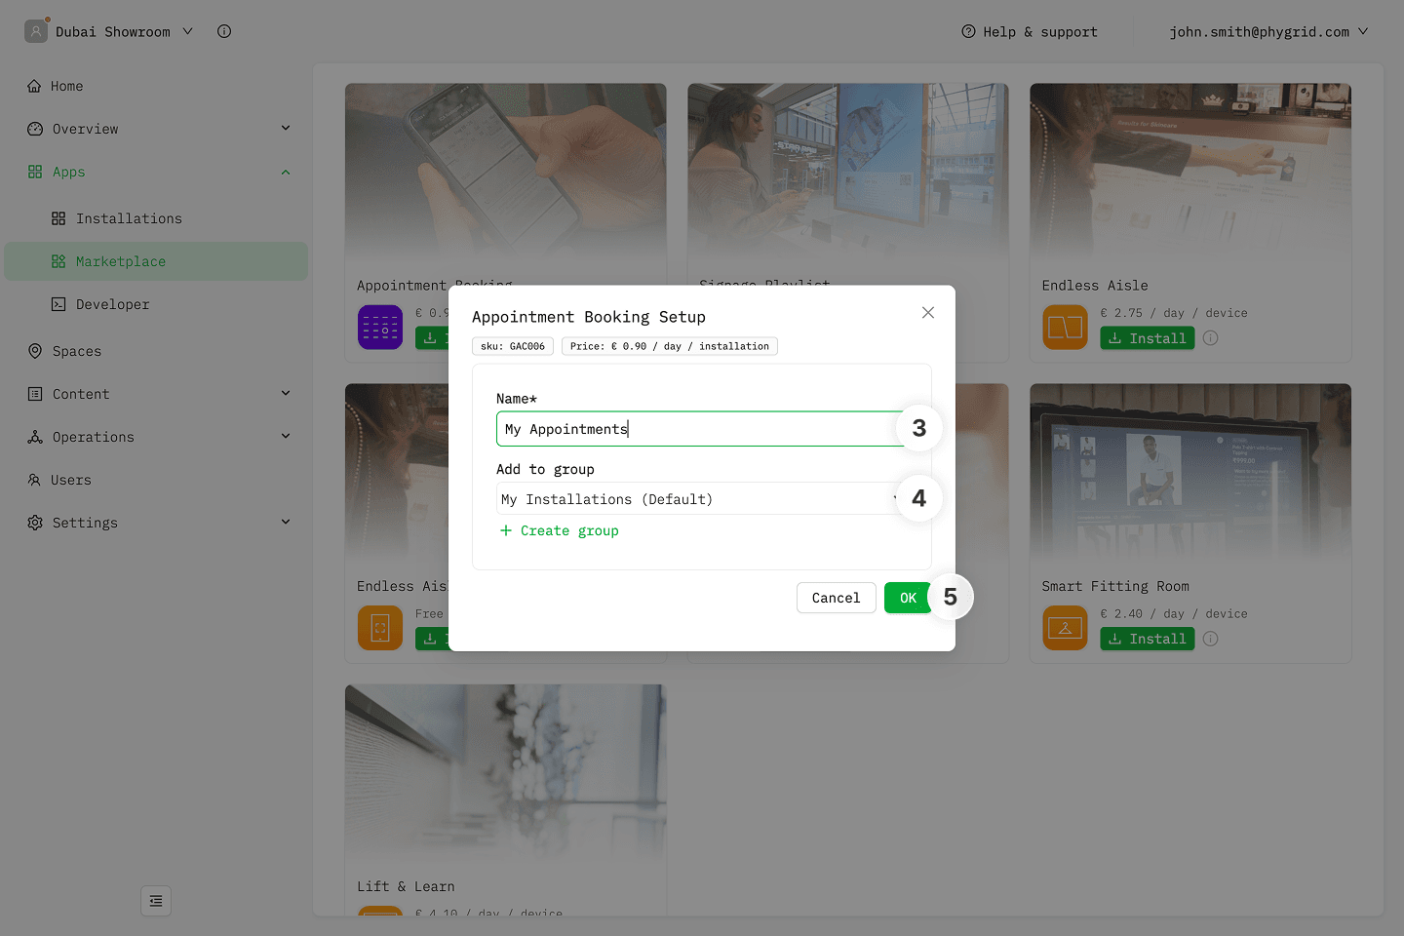Viewport: 1404px width, 936px height.
Task: Go to Installations in the sidebar
Action: [129, 218]
